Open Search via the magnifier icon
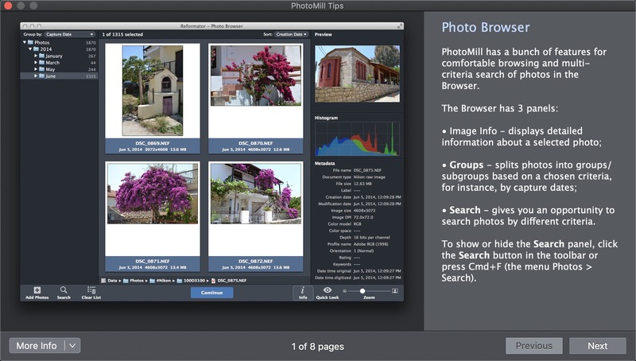 [x=64, y=290]
